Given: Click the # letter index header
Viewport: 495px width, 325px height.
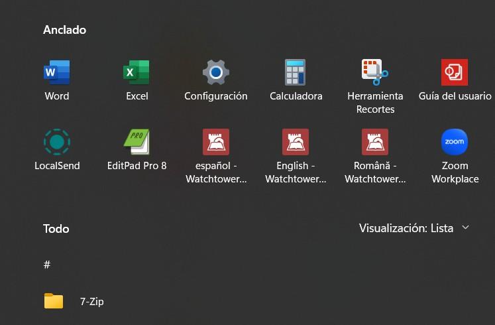Looking at the screenshot, I should 47,265.
